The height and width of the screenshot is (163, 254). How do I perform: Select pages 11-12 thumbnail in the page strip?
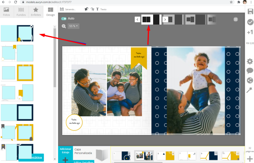tap(231, 156)
